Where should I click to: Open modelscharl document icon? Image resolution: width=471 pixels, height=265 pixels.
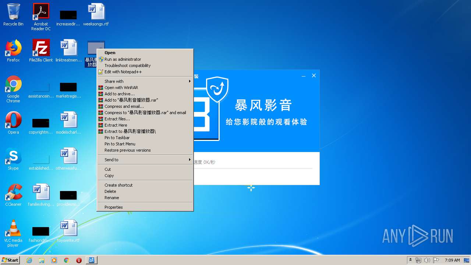[68, 123]
